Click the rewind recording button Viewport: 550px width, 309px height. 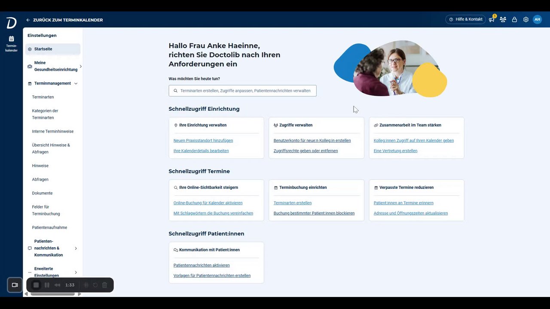pos(57,285)
